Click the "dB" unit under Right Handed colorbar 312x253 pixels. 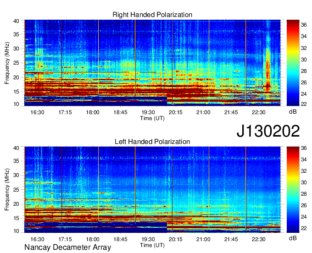coord(293,112)
